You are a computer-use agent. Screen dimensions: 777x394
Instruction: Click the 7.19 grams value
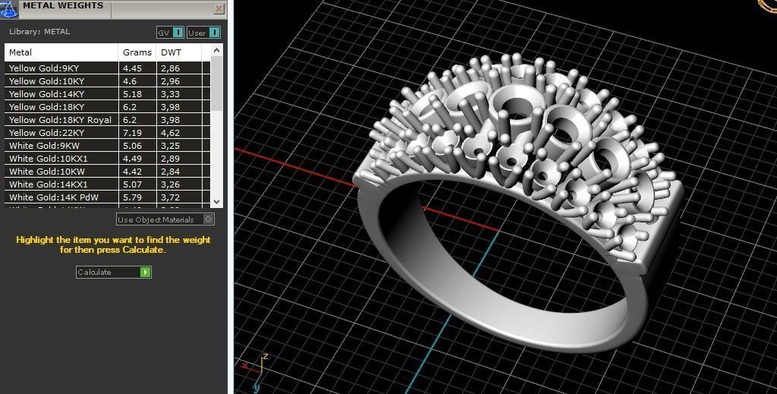click(132, 133)
